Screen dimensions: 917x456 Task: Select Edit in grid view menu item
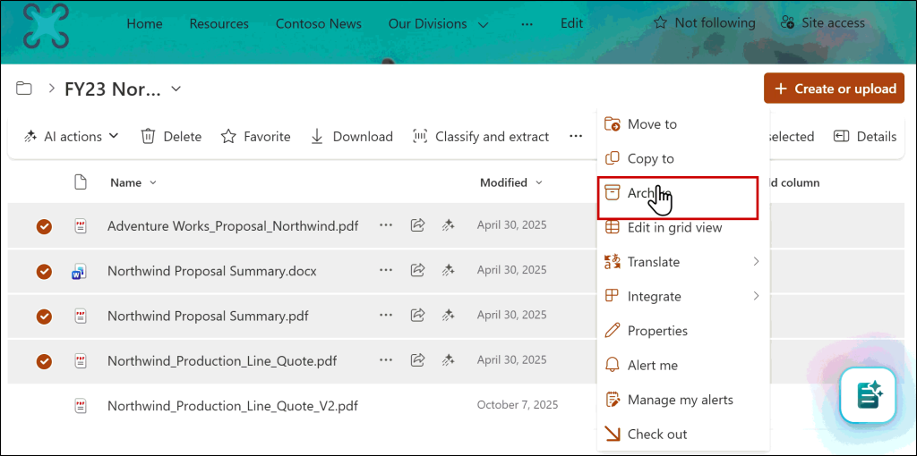673,228
